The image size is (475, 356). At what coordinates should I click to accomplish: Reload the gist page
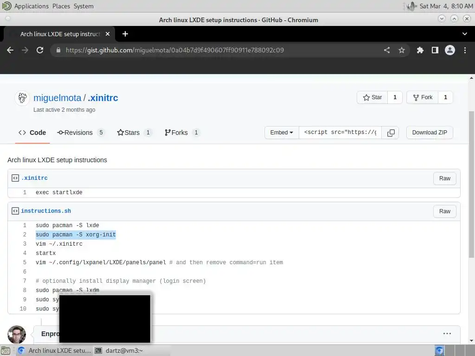[40, 50]
